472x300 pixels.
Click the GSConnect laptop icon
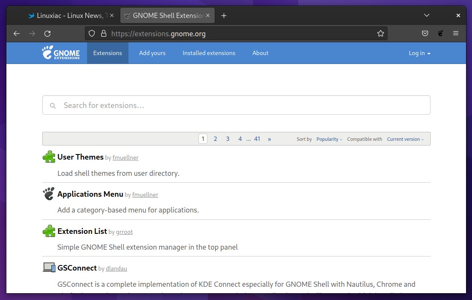click(x=49, y=267)
